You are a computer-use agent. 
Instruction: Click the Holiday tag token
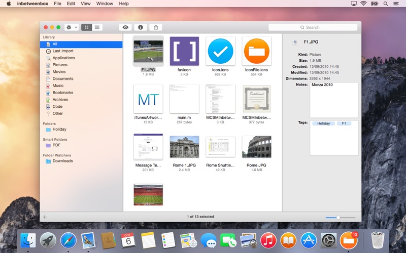click(x=323, y=123)
